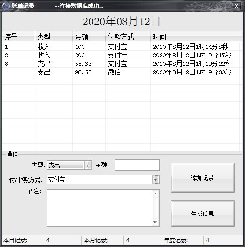This screenshot has width=245, height=247.
Task: Sort by the 类型 column header
Action: 54,37
